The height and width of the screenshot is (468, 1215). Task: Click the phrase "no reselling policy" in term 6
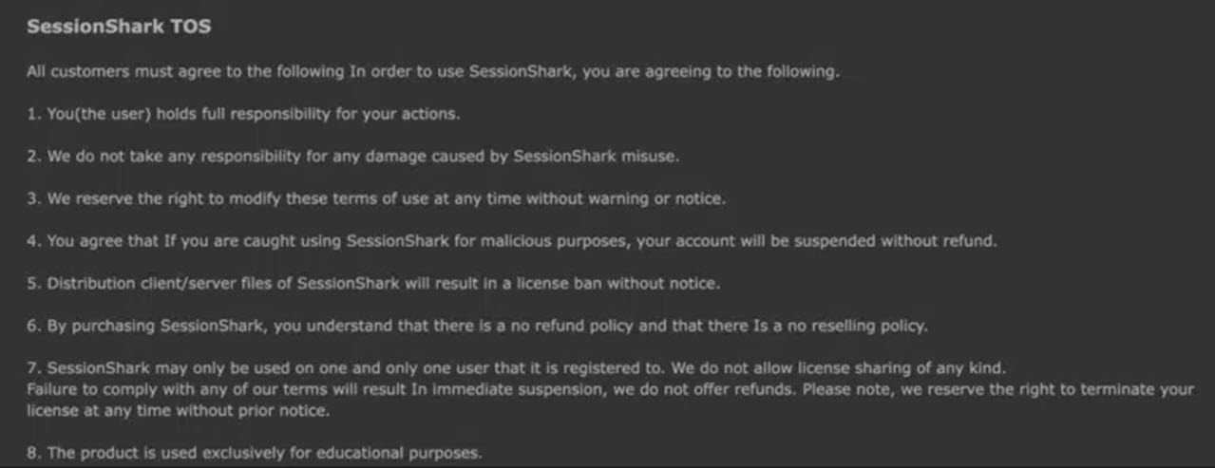(859, 326)
